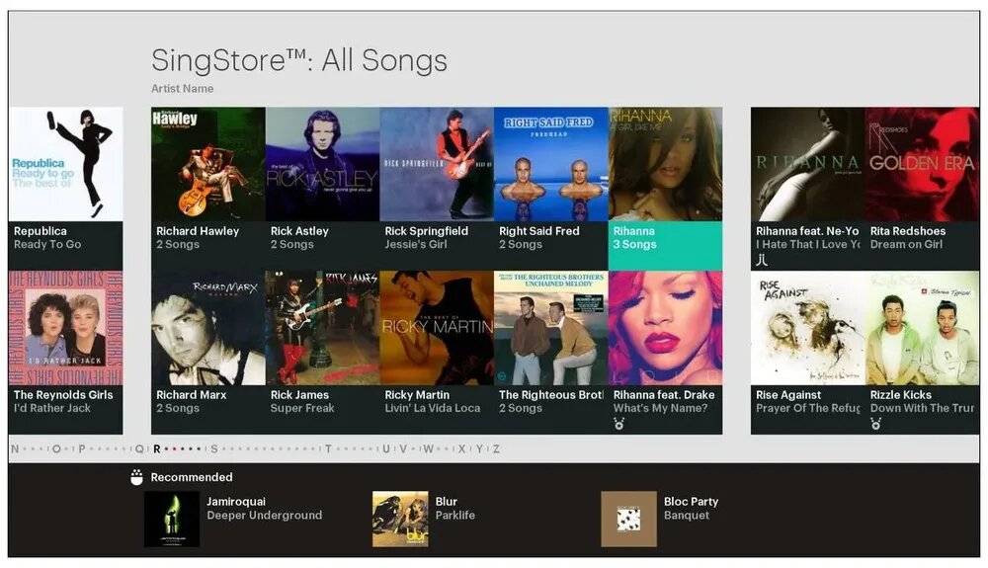This screenshot has height=568, width=988.
Task: Click the song title Livin' La Vida Loca
Action: [433, 408]
